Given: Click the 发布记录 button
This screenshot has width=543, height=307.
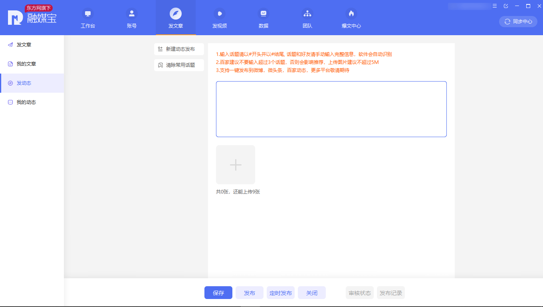Looking at the screenshot, I should (x=391, y=293).
